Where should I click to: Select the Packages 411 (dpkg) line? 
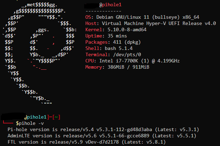point(113,42)
